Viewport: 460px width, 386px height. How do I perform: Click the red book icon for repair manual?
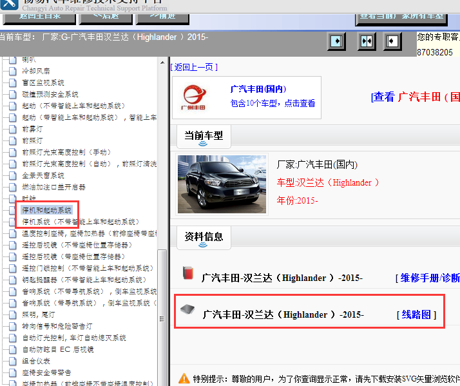click(187, 273)
